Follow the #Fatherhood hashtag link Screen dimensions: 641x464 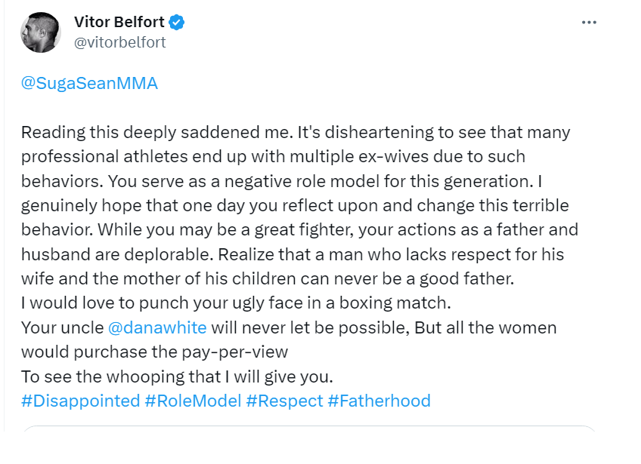379,401
